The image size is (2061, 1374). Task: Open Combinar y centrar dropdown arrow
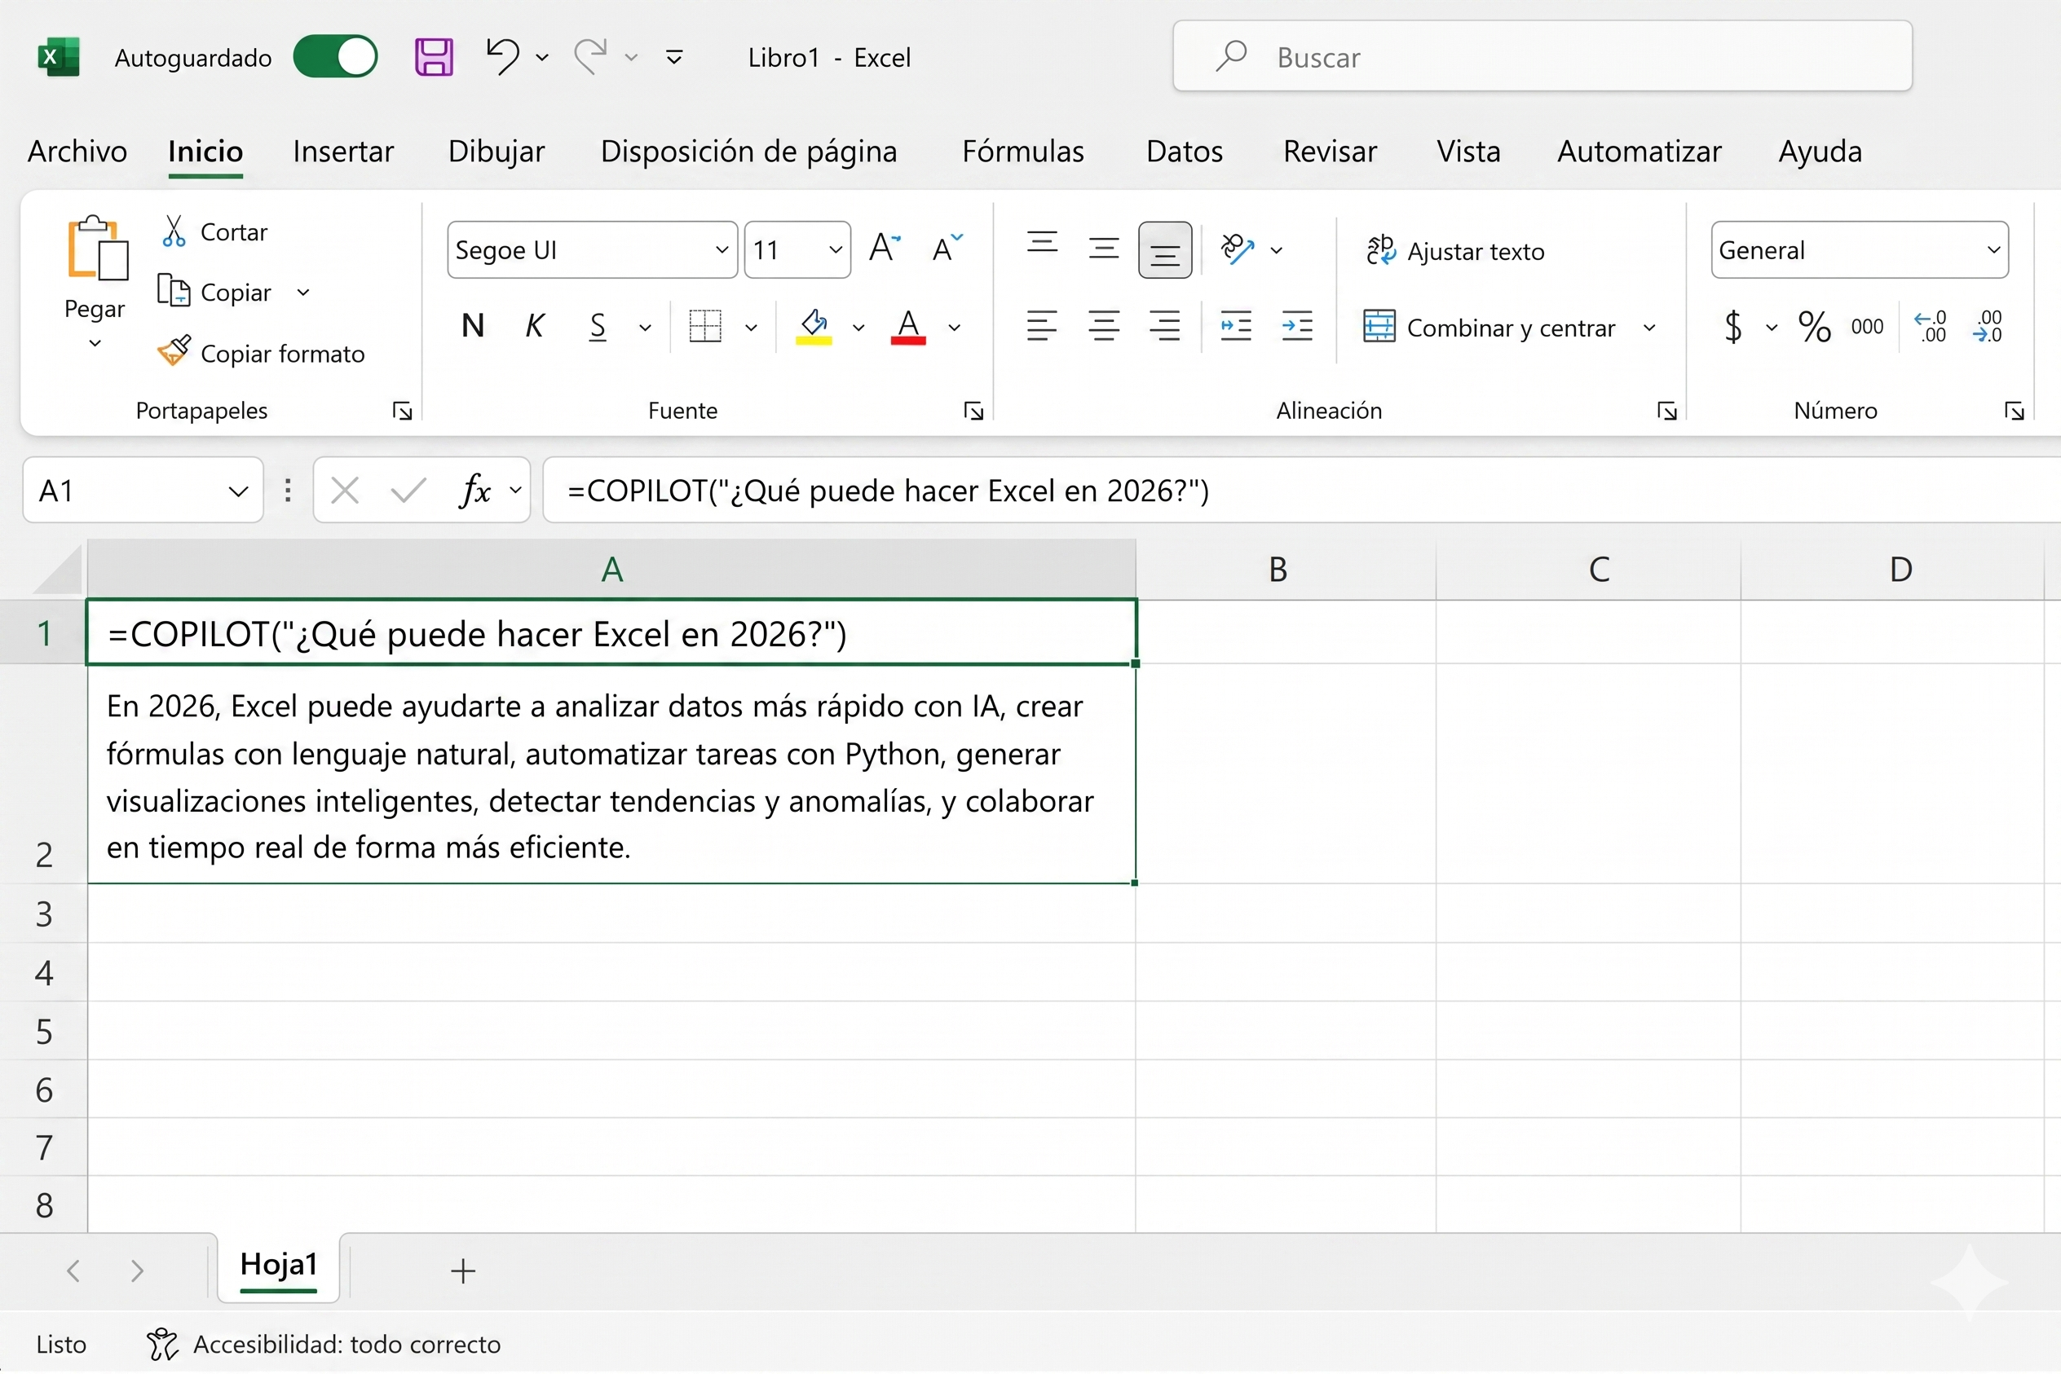(x=1649, y=328)
